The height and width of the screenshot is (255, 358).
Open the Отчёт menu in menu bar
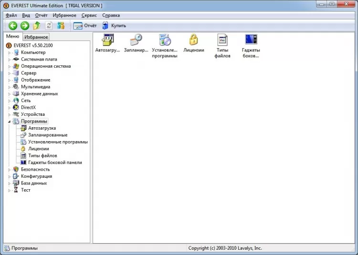pyautogui.click(x=42, y=15)
